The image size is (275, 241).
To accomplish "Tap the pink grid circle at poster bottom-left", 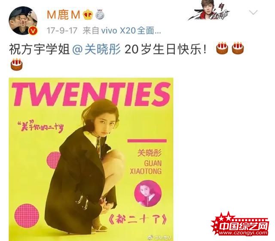I will pyautogui.click(x=27, y=216).
